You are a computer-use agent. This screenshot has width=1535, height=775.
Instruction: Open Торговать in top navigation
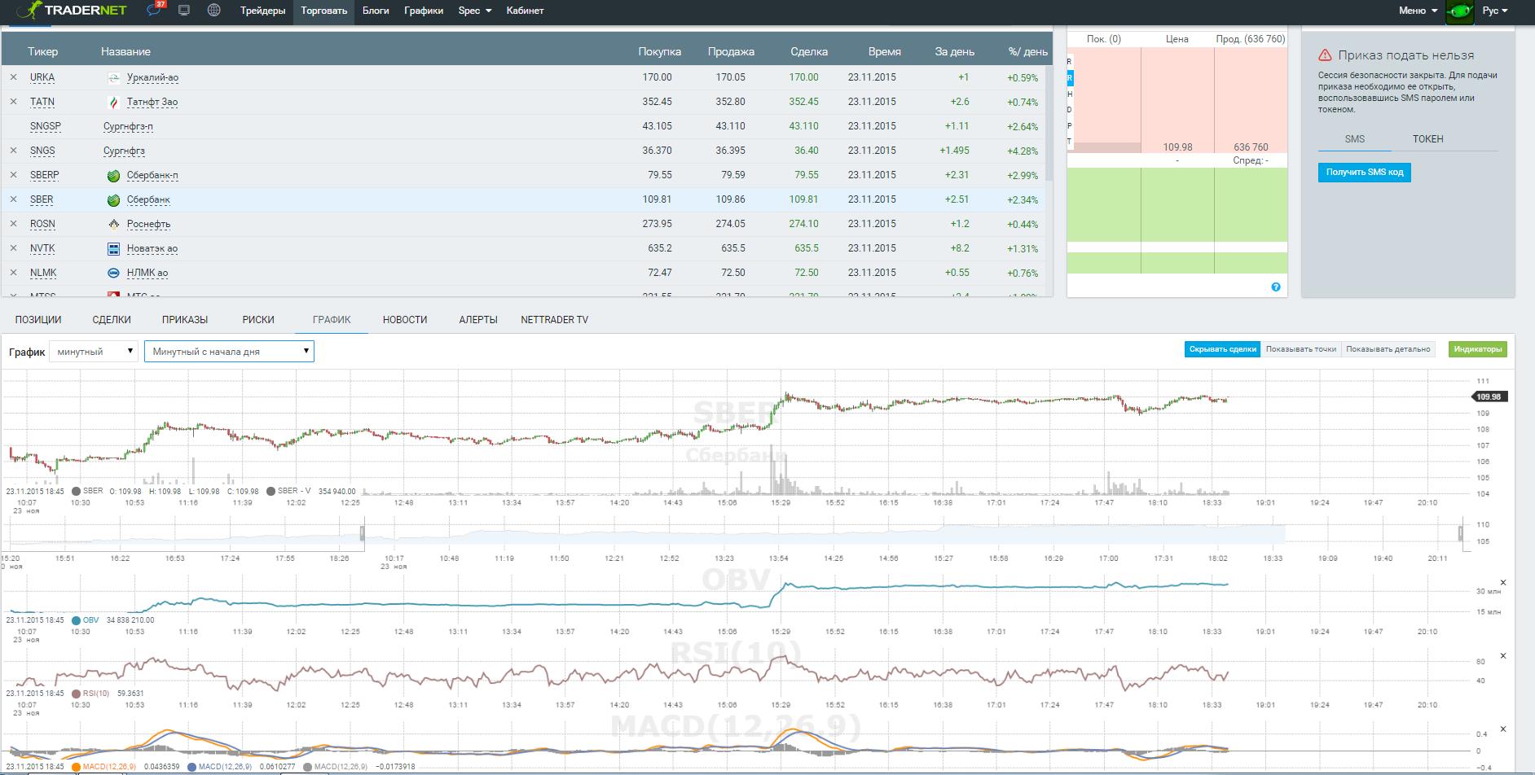[323, 11]
